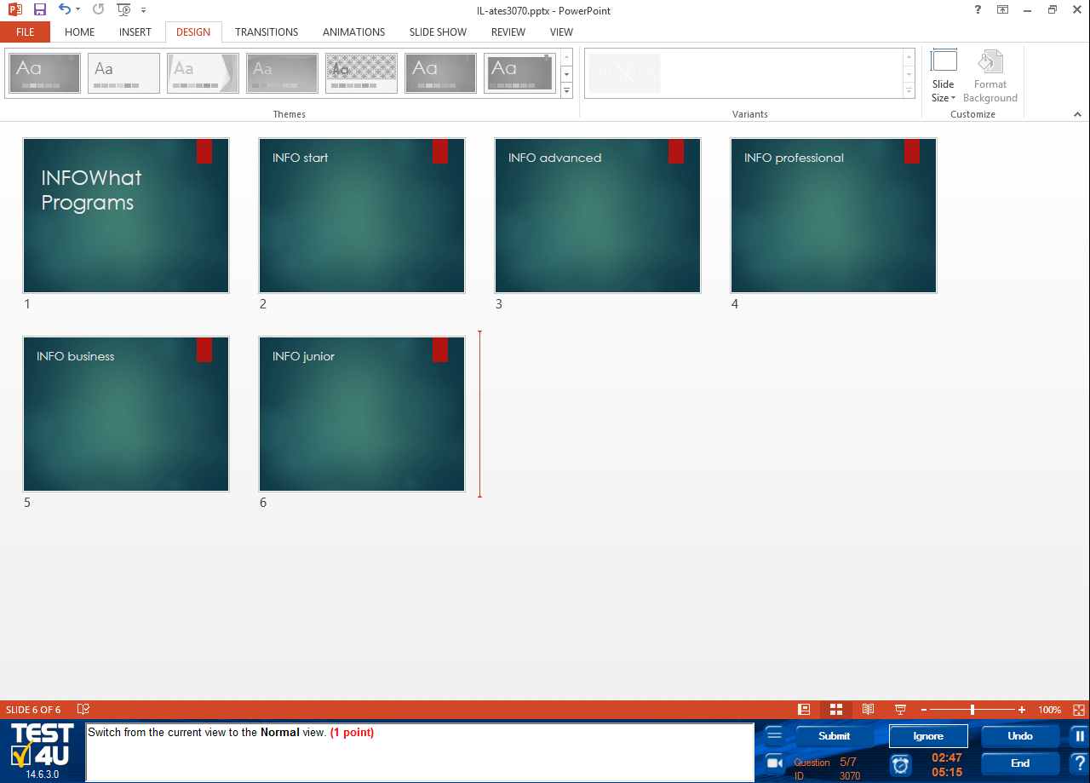Viewport: 1090px width, 783px height.
Task: Click the Fit slide to window icon
Action: [1079, 710]
